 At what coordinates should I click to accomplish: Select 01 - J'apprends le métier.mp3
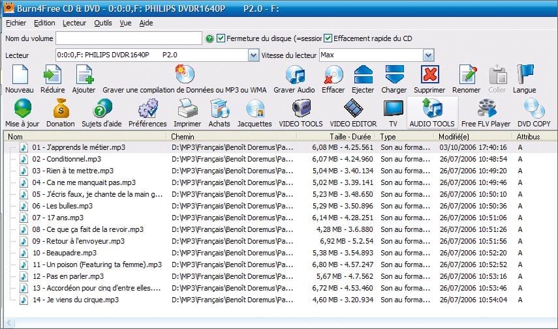point(79,147)
